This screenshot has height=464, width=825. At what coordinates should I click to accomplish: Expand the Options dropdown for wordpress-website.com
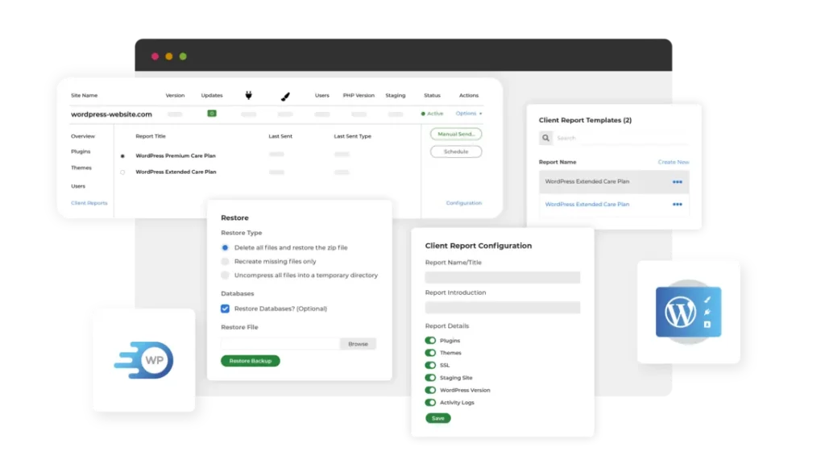coord(469,114)
